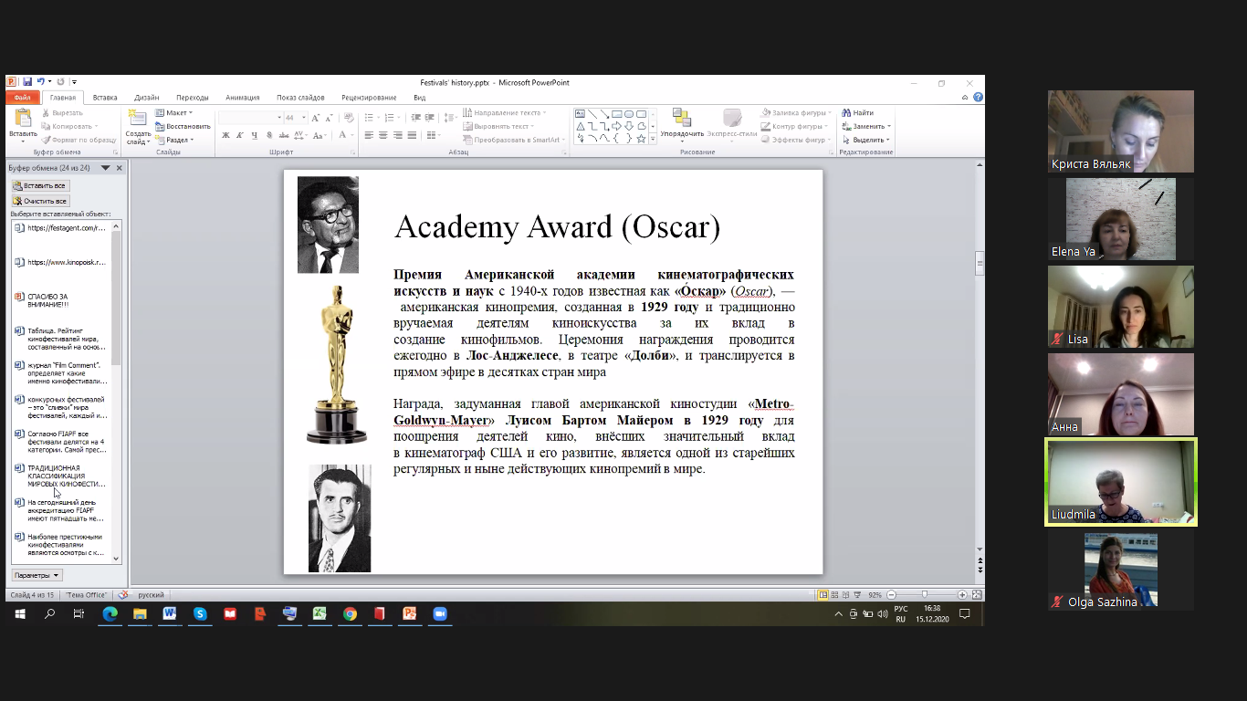
Task: Open Zoom from the Windows taskbar
Action: pos(439,614)
